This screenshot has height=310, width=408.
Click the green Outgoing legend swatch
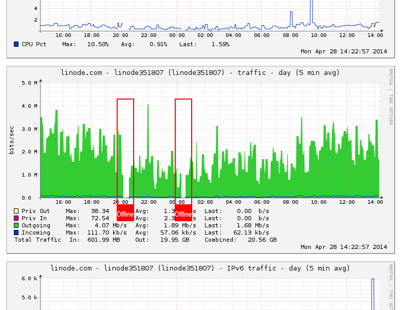click(x=16, y=225)
